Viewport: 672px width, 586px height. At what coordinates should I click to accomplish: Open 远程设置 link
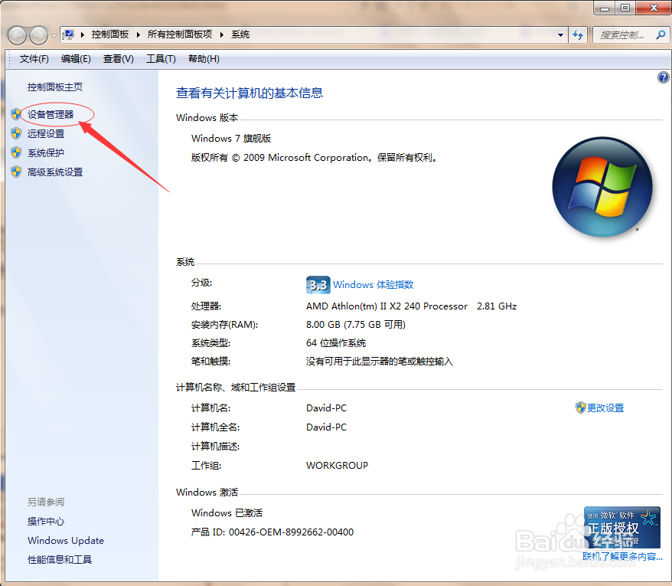(x=46, y=134)
